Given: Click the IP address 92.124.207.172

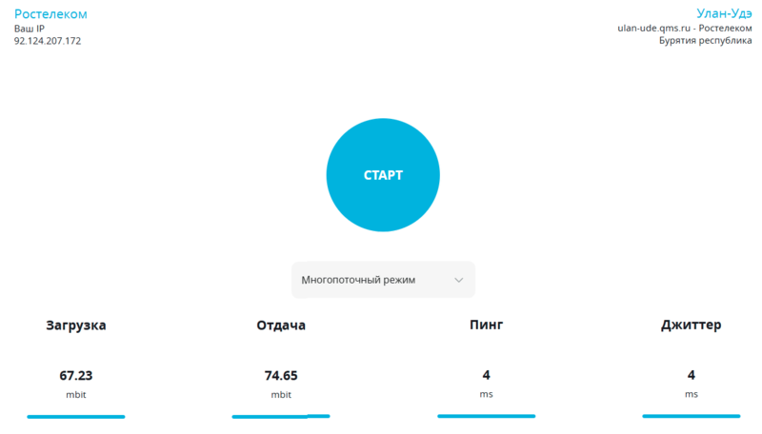Looking at the screenshot, I should click(48, 41).
